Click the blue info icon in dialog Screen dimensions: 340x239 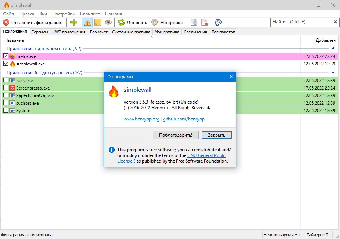112,150
